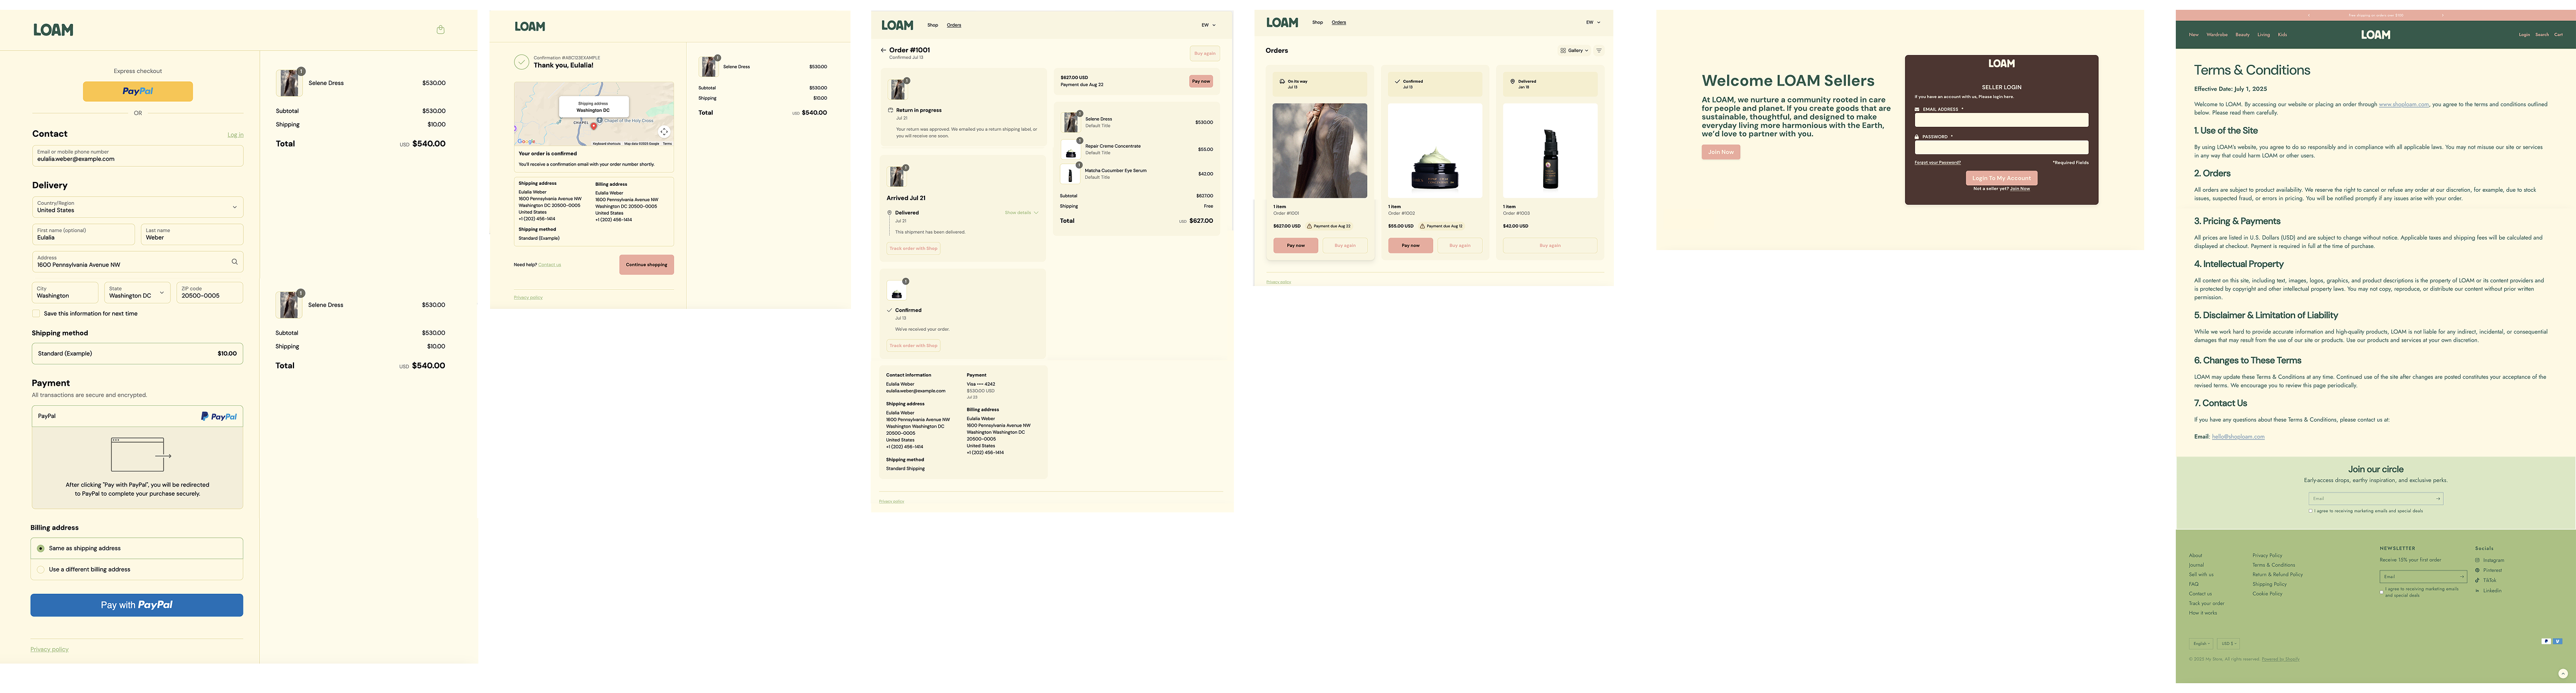Click the map recenter icon on confirmation page
2576x693 pixels.
pos(664,132)
